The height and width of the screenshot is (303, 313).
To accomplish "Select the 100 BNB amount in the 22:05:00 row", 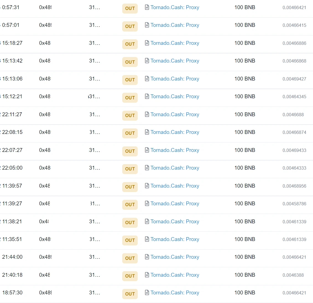I will point(245,168).
